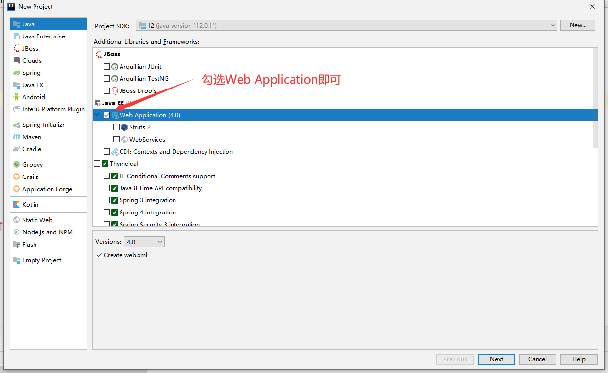Viewport: 608px width, 373px height.
Task: Select the Web Application (4.0) row
Action: coord(345,115)
